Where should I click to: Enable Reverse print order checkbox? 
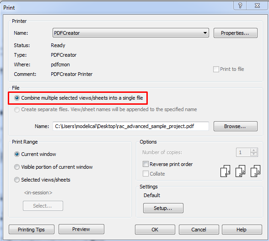[x=145, y=164]
